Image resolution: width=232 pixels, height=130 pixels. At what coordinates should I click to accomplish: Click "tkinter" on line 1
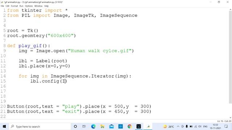pyautogui.click(x=32, y=10)
